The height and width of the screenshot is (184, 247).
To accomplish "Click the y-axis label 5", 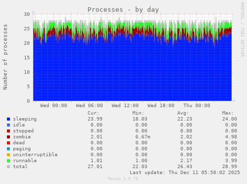I will click(x=28, y=86).
